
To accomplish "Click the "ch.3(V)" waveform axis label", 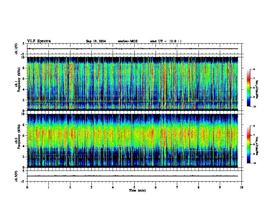I will click(x=16, y=176).
